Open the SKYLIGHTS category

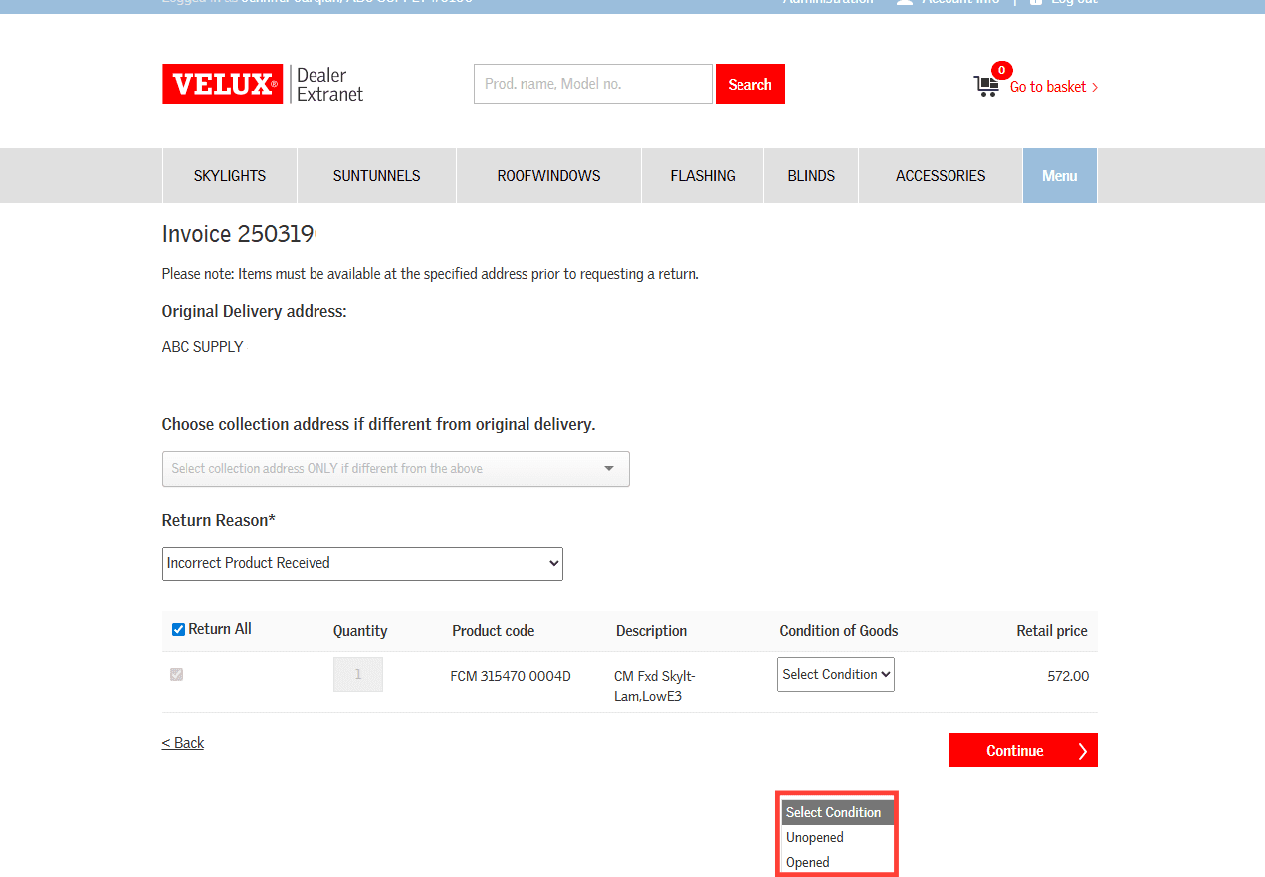click(230, 176)
